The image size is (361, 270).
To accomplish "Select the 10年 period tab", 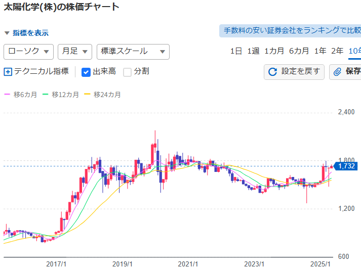I will click(355, 51).
